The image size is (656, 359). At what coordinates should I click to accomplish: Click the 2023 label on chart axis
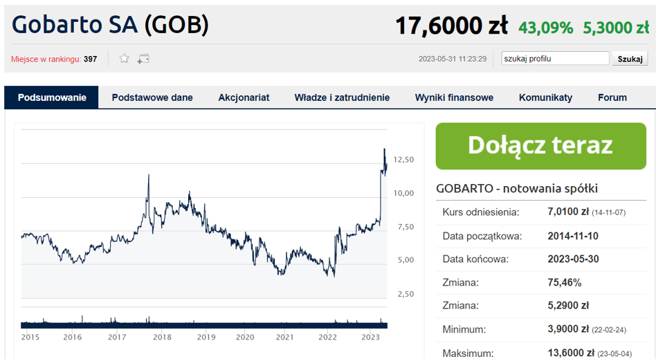[370, 337]
